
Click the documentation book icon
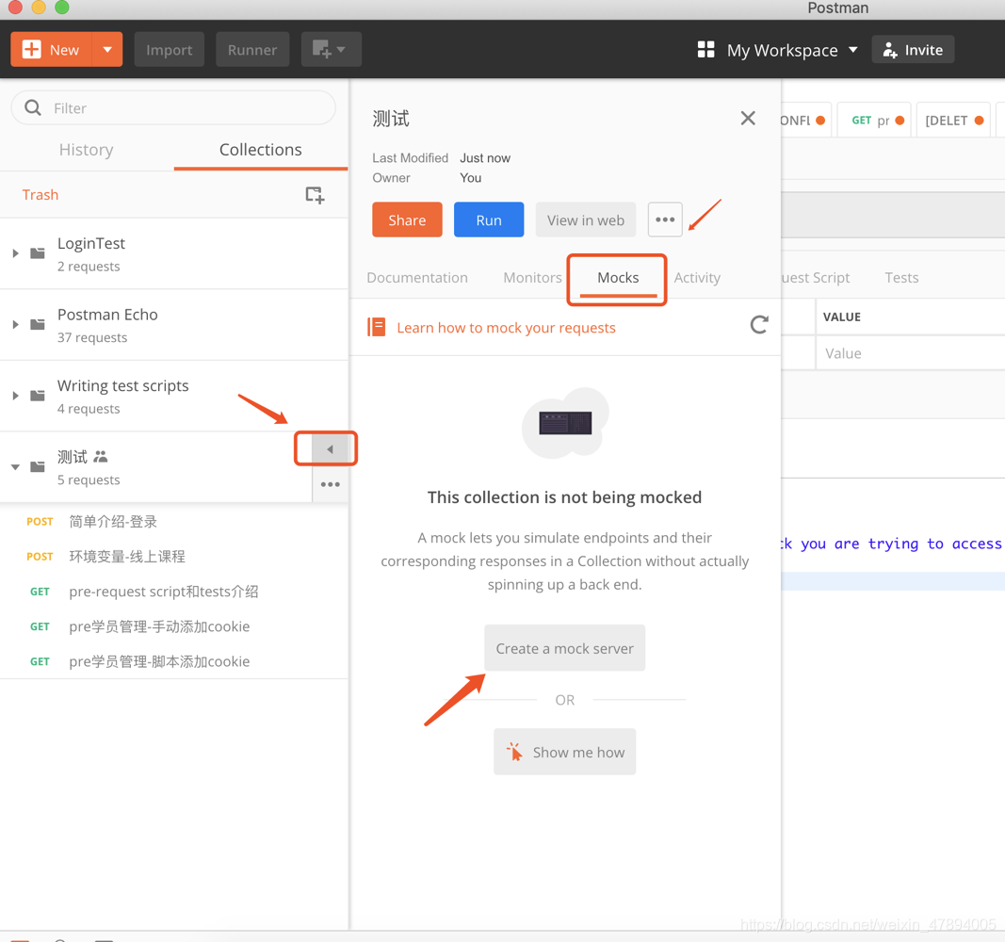376,327
